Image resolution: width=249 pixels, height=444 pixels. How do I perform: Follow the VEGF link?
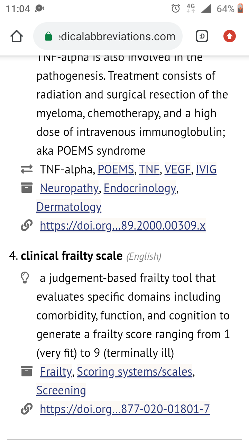[177, 169]
